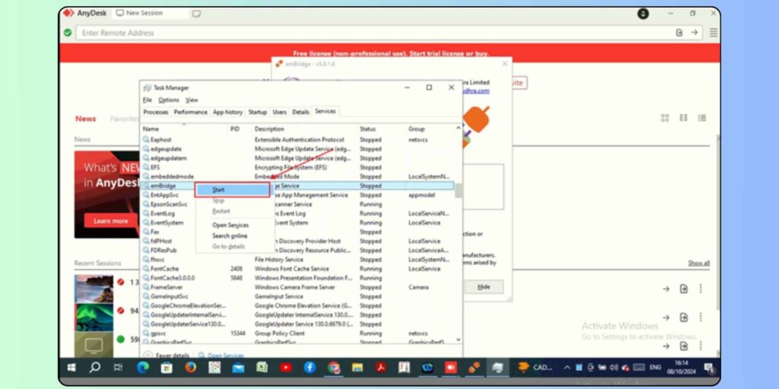Open the Windows Start menu
This screenshot has height=389, width=779.
pos(72,368)
